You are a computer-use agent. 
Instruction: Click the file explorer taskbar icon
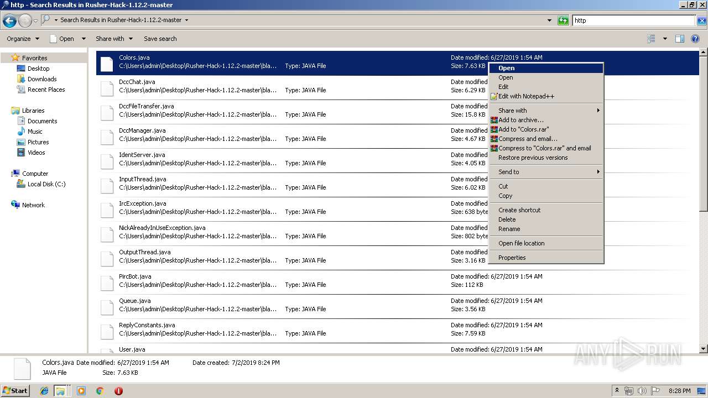(60, 391)
